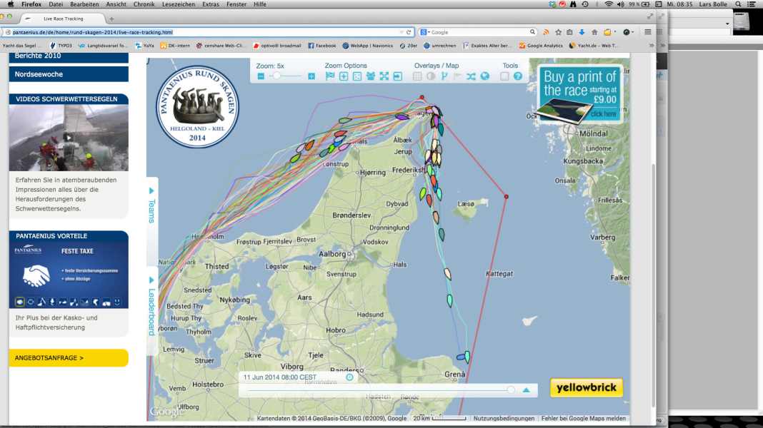
Task: Click the Wi-Fi status icon
Action: pos(609,4)
